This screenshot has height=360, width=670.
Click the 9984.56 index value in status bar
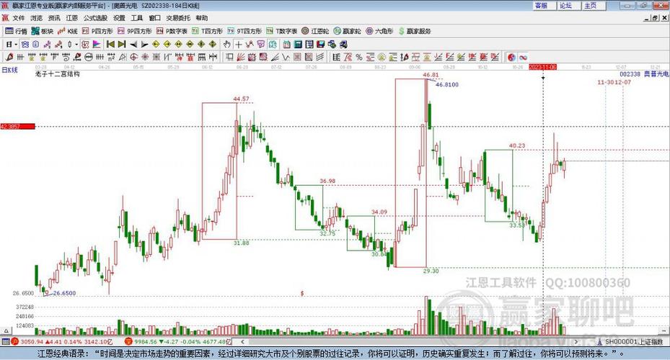146,342
